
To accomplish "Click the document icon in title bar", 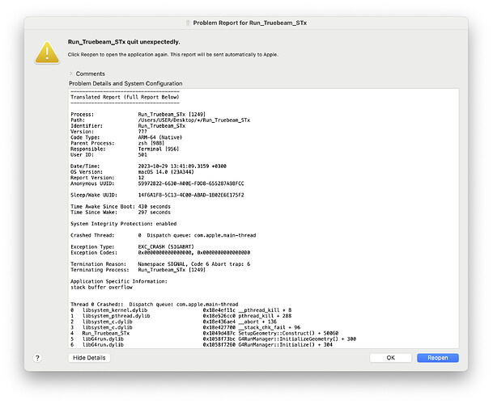I will tap(188, 23).
